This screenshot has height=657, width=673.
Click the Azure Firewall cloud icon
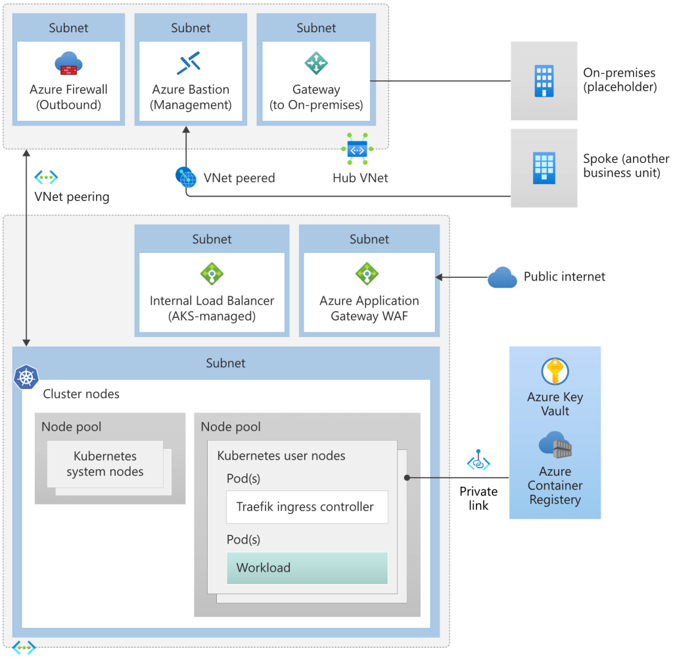68,64
